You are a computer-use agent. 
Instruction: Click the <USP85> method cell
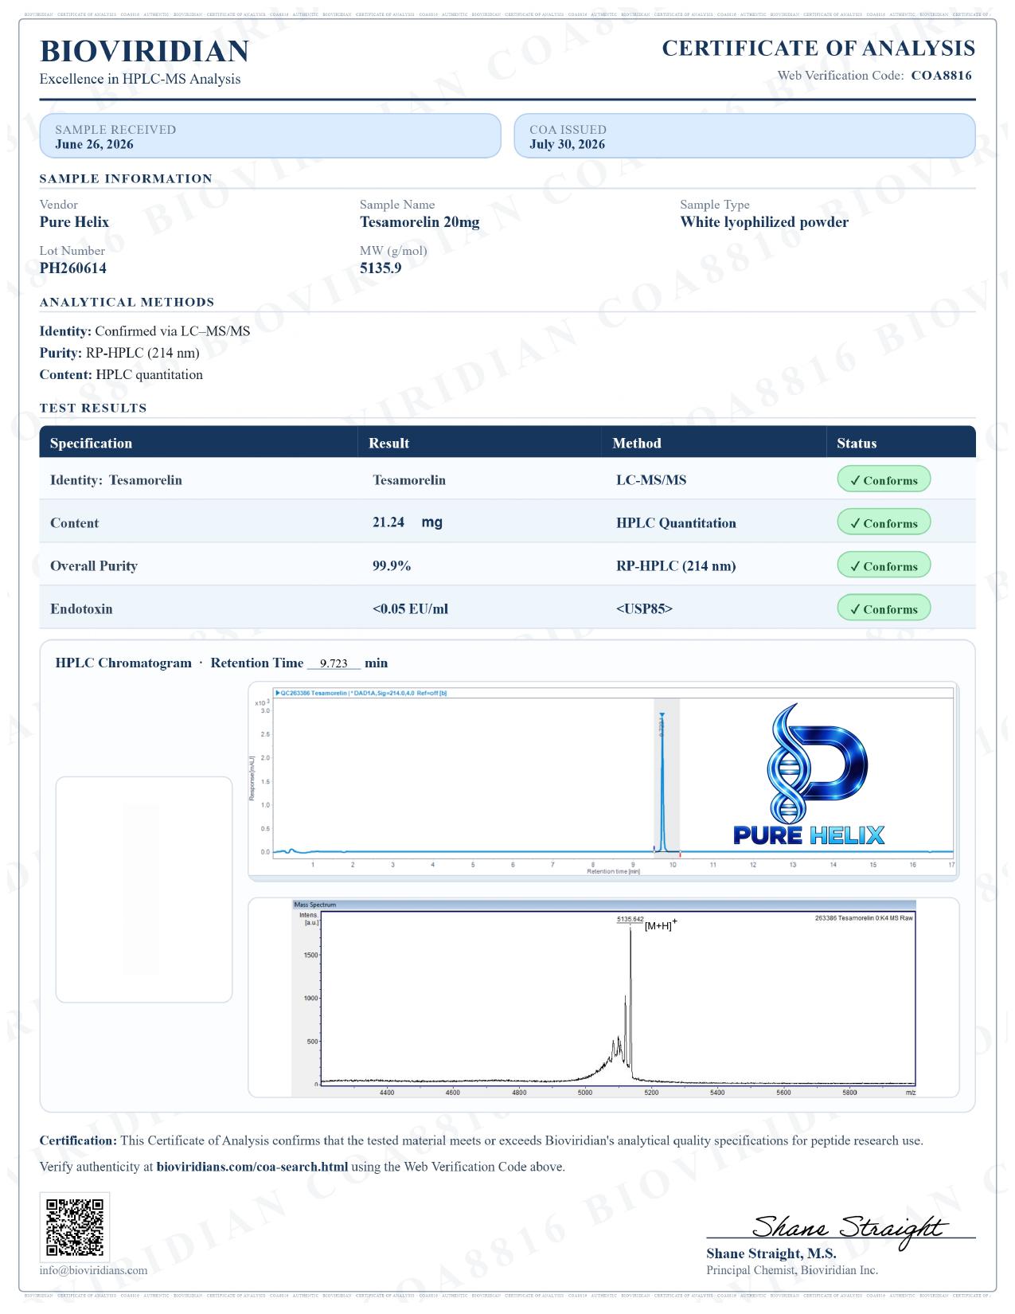click(644, 609)
